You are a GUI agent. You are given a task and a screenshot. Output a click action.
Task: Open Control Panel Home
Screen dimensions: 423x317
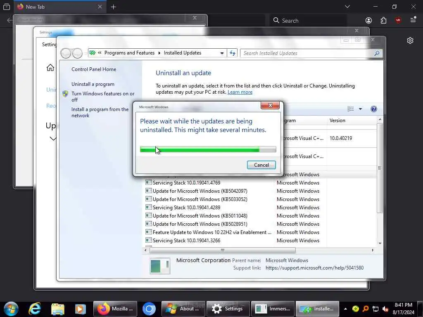[94, 69]
